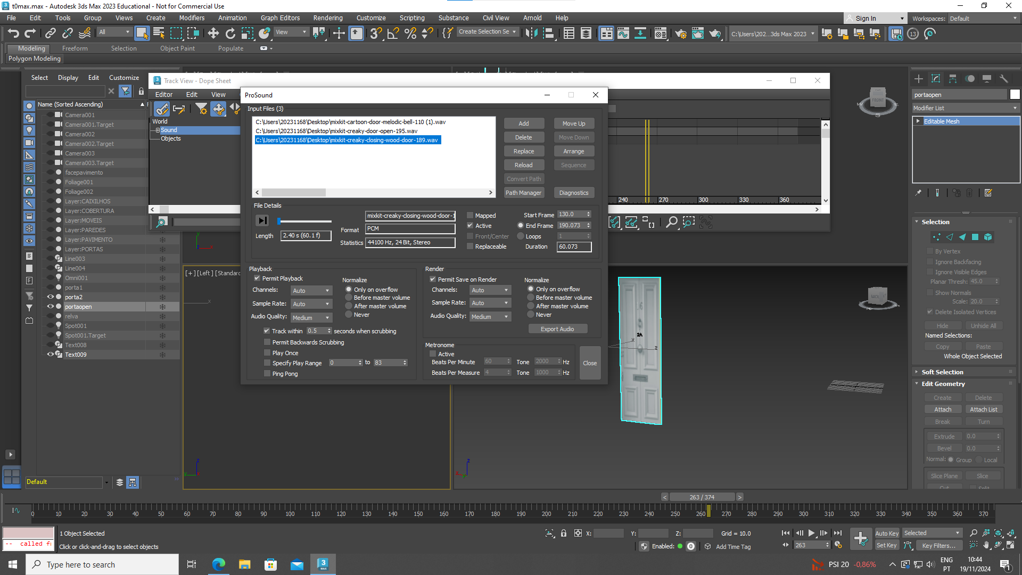Select Loops radio button
Image resolution: width=1022 pixels, height=575 pixels.
click(x=521, y=236)
